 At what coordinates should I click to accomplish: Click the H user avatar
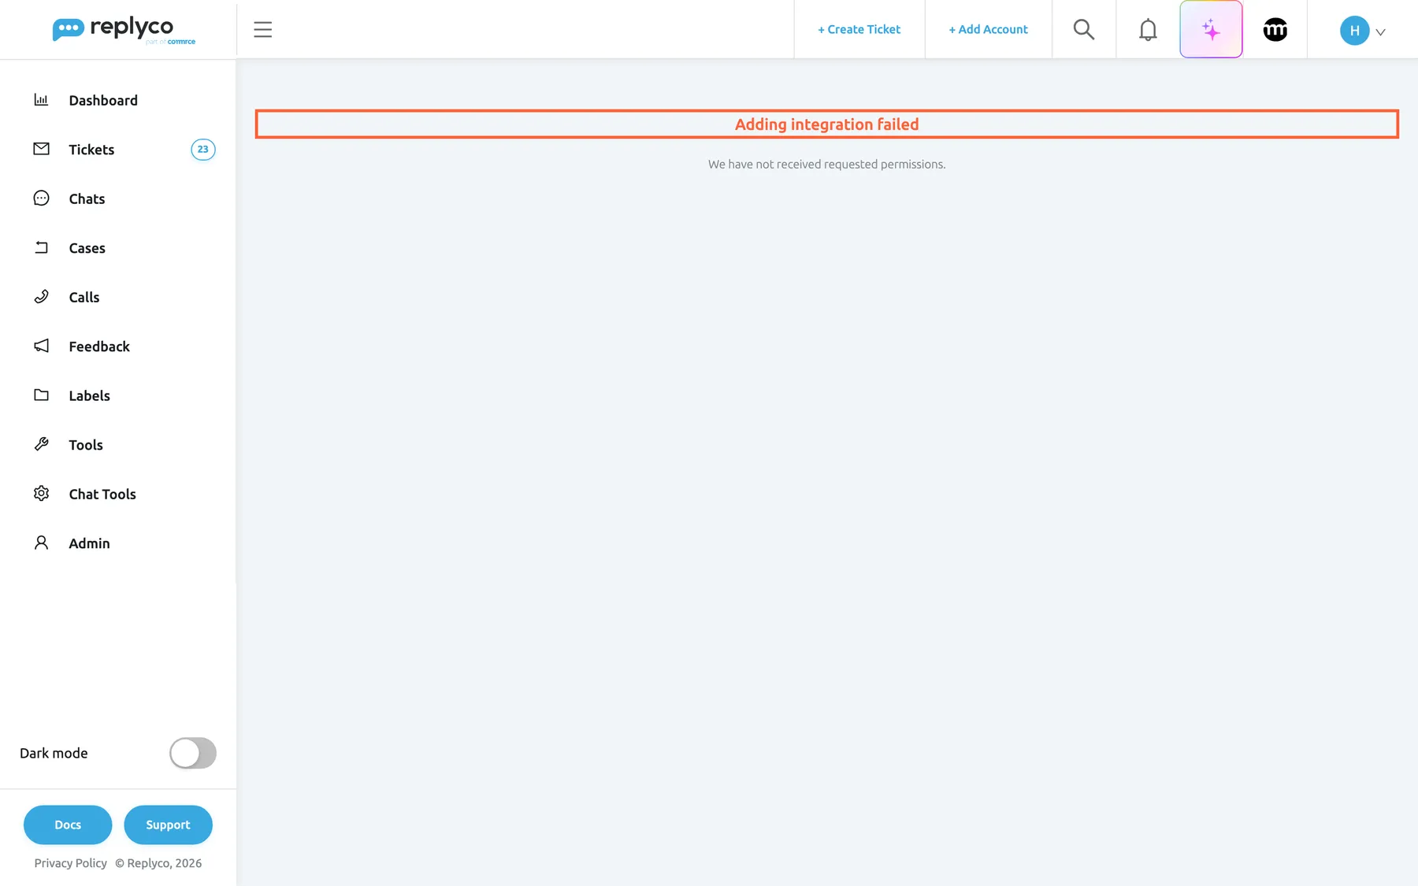tap(1354, 31)
